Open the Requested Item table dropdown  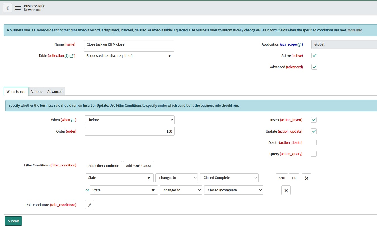pos(129,56)
